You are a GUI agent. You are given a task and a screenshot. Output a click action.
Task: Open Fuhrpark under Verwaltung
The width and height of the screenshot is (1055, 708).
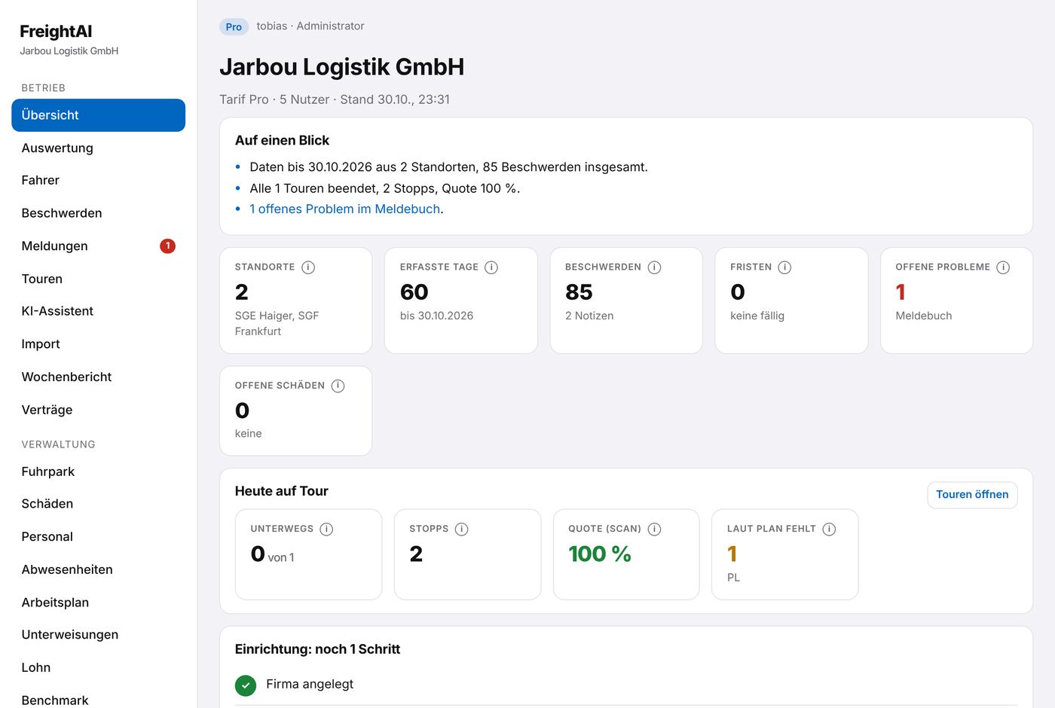[x=99, y=471]
